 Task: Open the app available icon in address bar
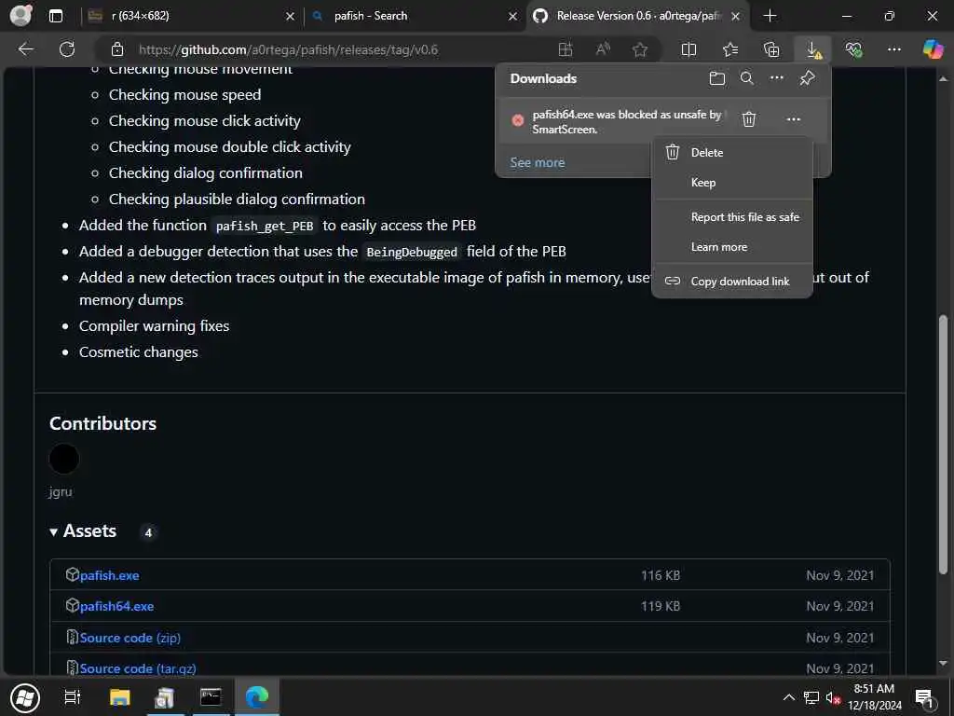[x=566, y=49]
